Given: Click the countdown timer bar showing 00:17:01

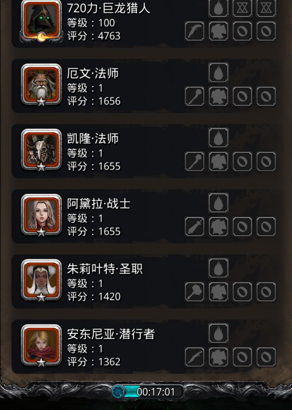Looking at the screenshot, I should point(148,392).
